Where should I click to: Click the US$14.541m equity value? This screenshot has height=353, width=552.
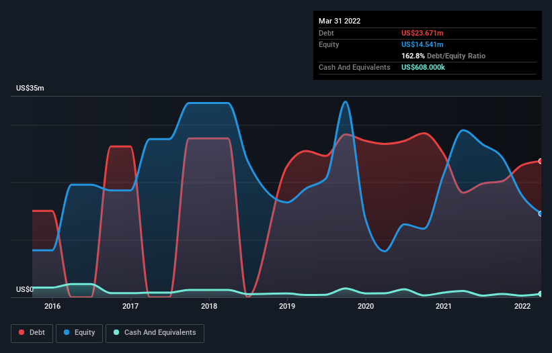pyautogui.click(x=422, y=44)
